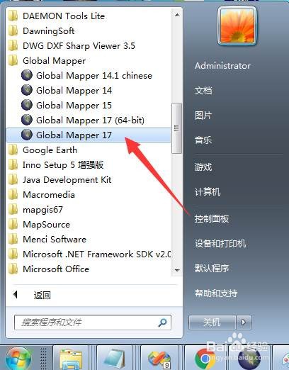289x370 pixels.
Task: Open the taskbar app with badge 9
Action: (x=159, y=358)
